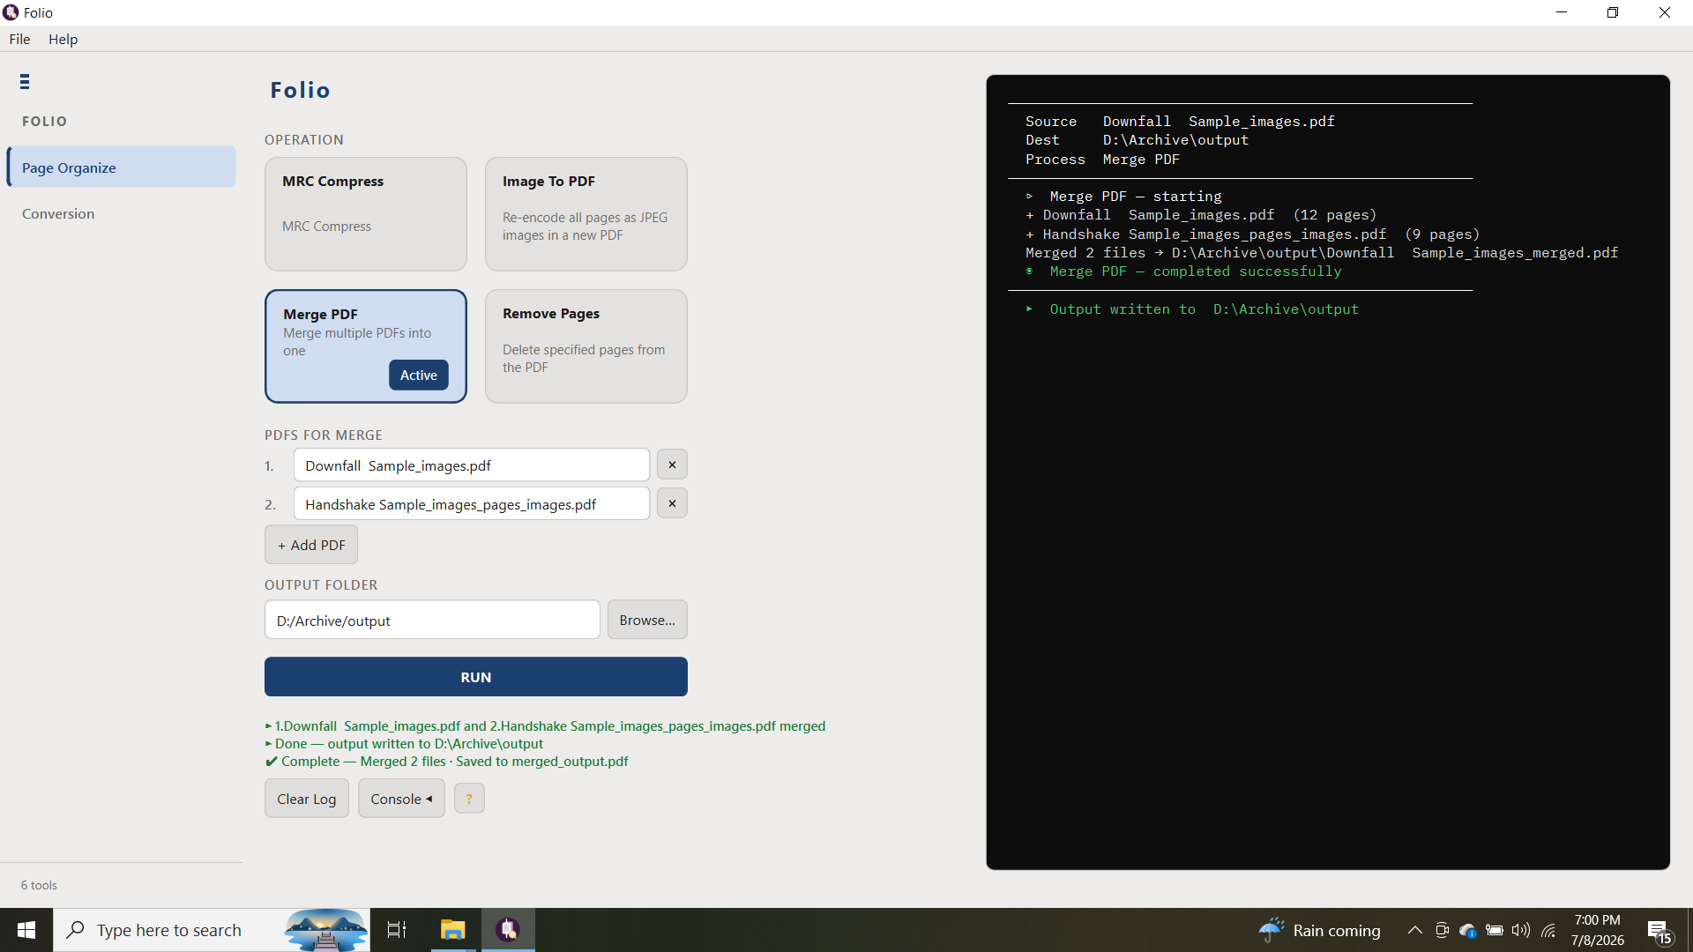Screen dimensions: 1693x952
Task: Open the notification center icon
Action: [1659, 930]
